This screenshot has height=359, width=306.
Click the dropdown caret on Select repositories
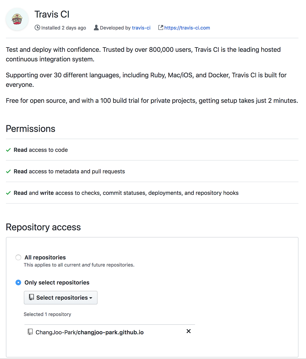click(x=91, y=298)
